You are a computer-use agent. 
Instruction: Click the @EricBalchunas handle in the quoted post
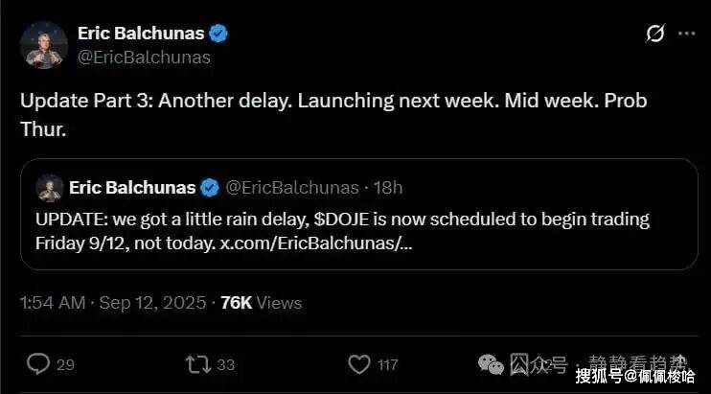click(x=291, y=187)
